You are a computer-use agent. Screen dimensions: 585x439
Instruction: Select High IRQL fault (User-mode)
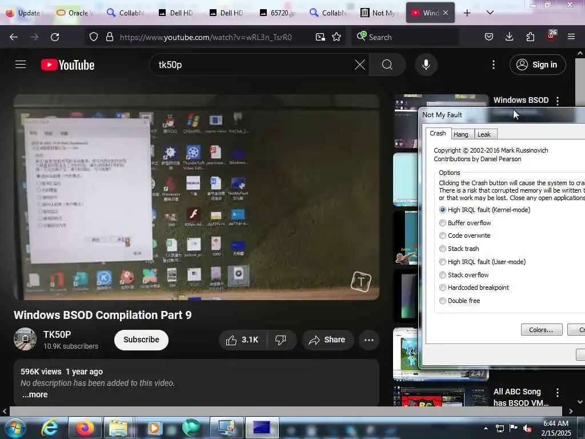[x=482, y=262]
